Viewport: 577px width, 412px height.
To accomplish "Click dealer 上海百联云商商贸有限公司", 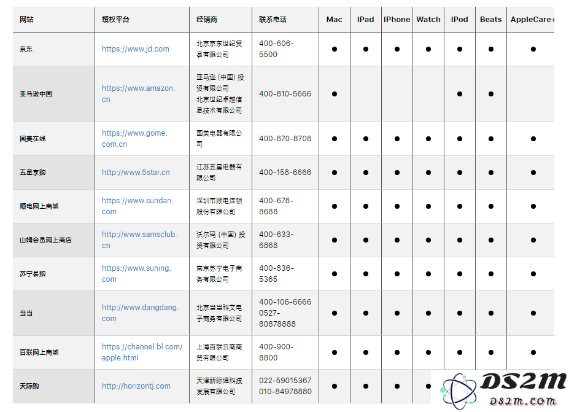I will coord(219,352).
